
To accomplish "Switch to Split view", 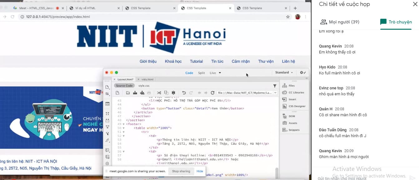I will tap(202, 73).
